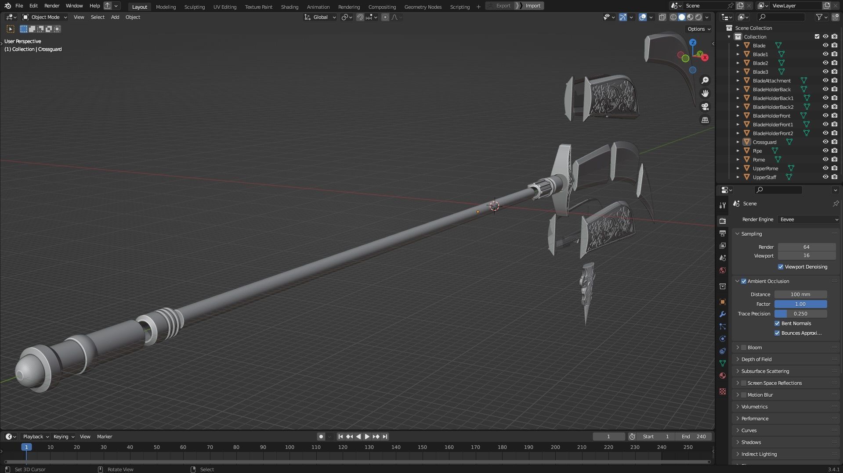843x473 pixels.
Task: Open the Particles properties tab
Action: tap(723, 326)
